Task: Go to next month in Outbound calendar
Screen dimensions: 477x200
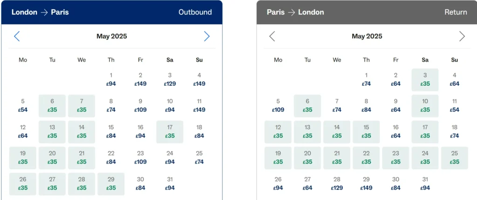Action: (207, 36)
